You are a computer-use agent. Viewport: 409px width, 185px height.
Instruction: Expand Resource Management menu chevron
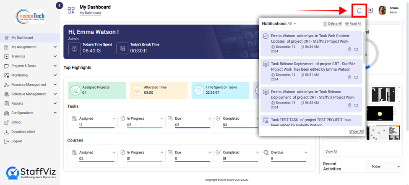pos(55,85)
